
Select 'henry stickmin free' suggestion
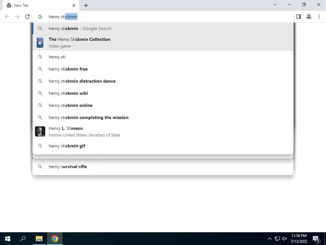[163, 69]
